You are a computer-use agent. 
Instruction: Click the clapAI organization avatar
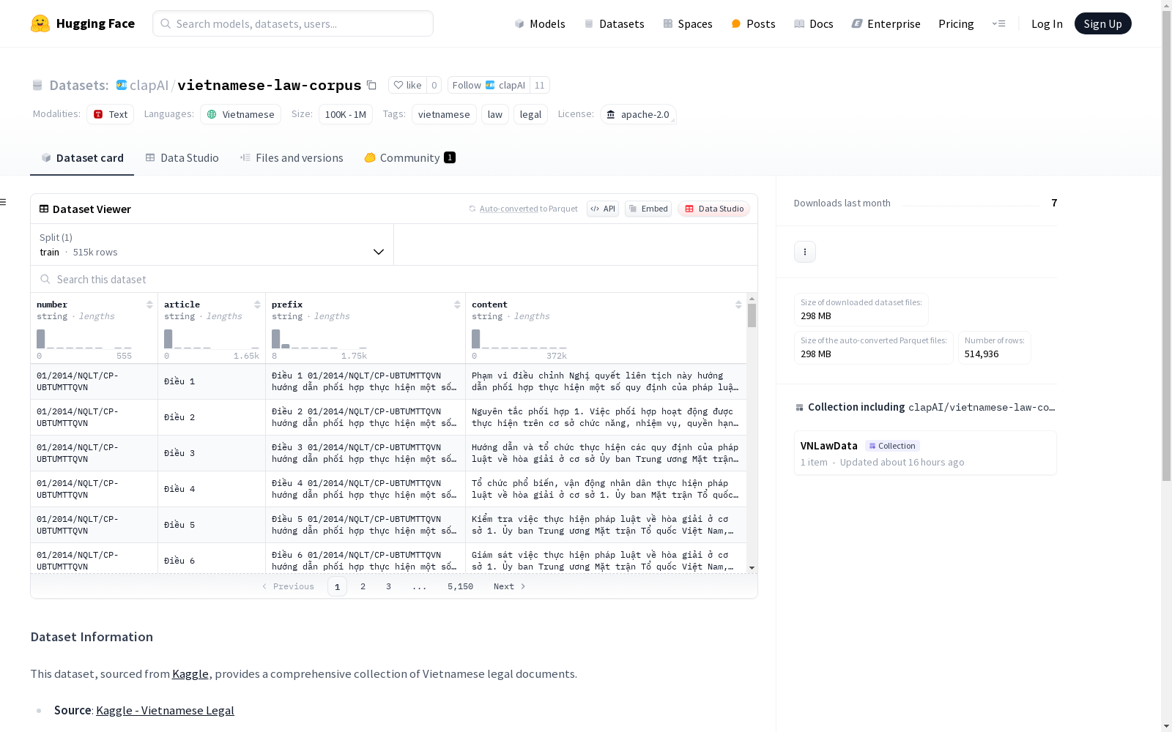[122, 85]
